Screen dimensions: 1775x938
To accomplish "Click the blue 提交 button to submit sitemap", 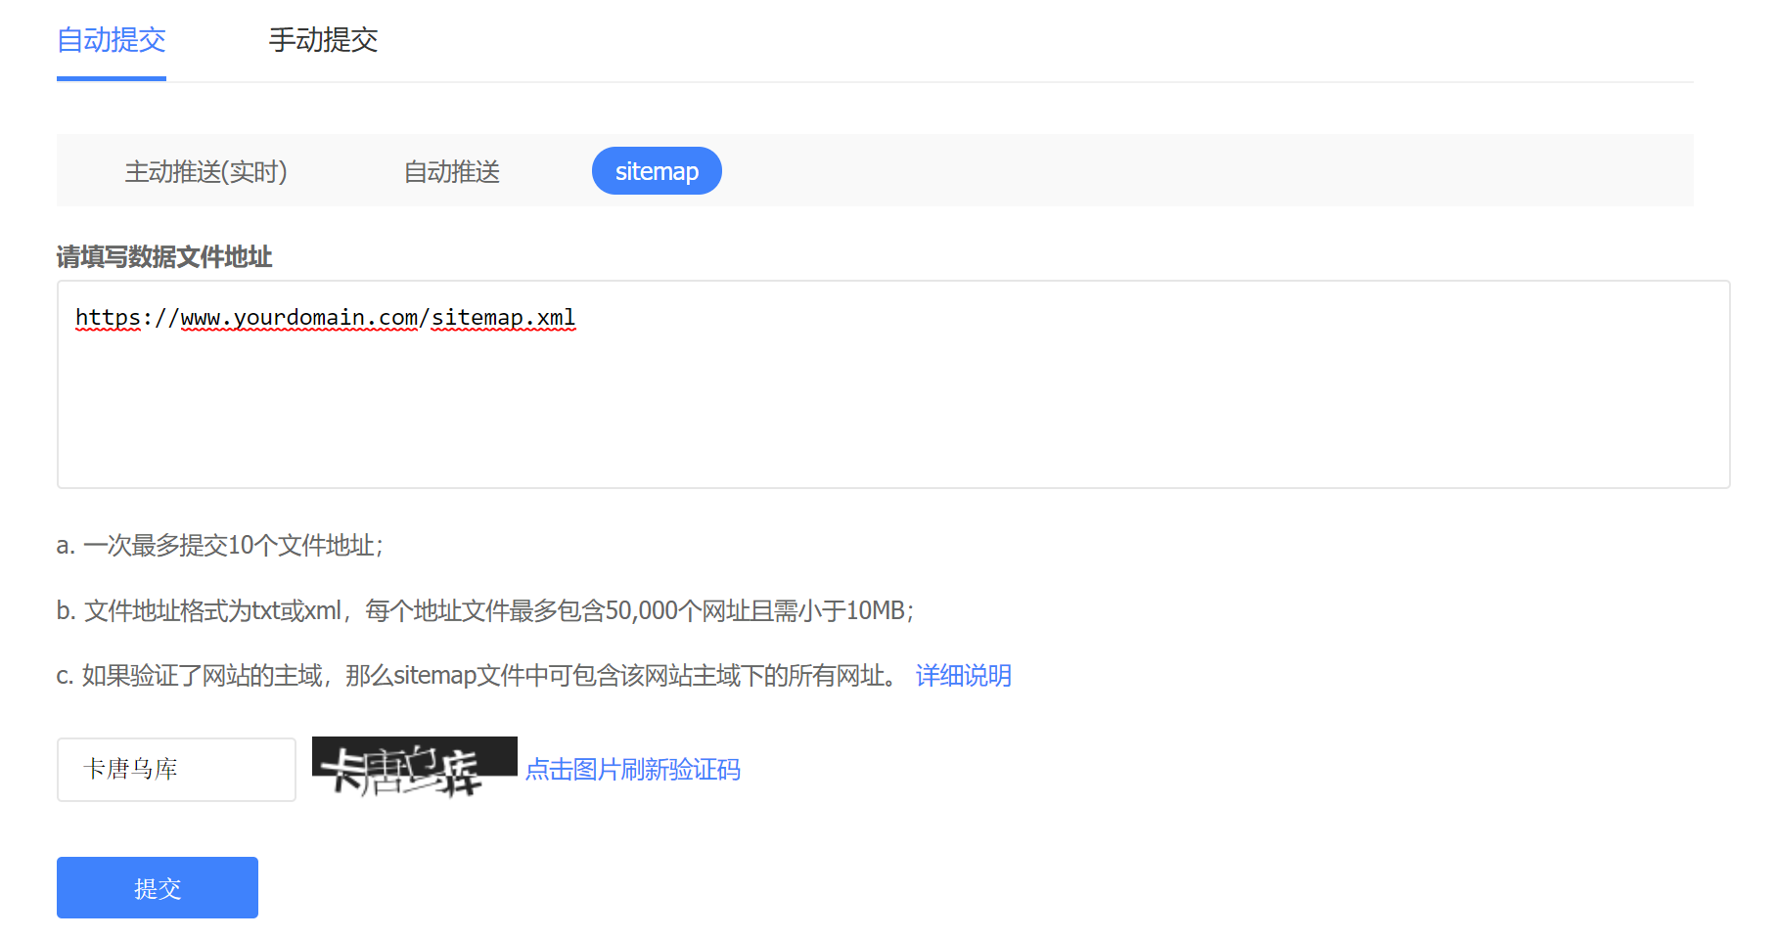I will 157,887.
